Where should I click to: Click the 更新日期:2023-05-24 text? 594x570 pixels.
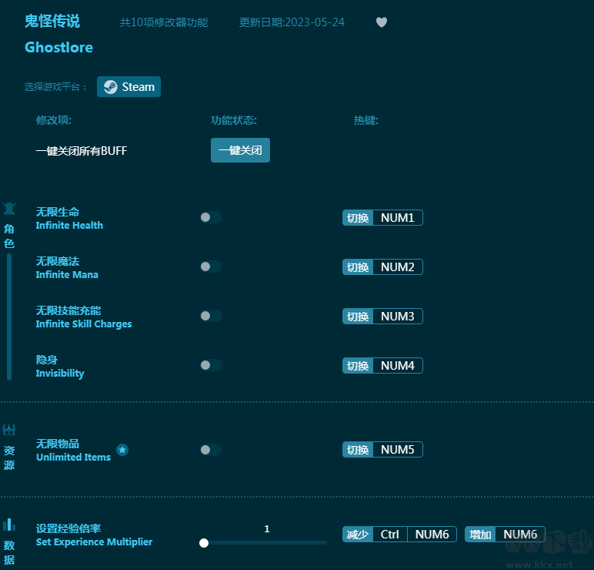tap(292, 22)
